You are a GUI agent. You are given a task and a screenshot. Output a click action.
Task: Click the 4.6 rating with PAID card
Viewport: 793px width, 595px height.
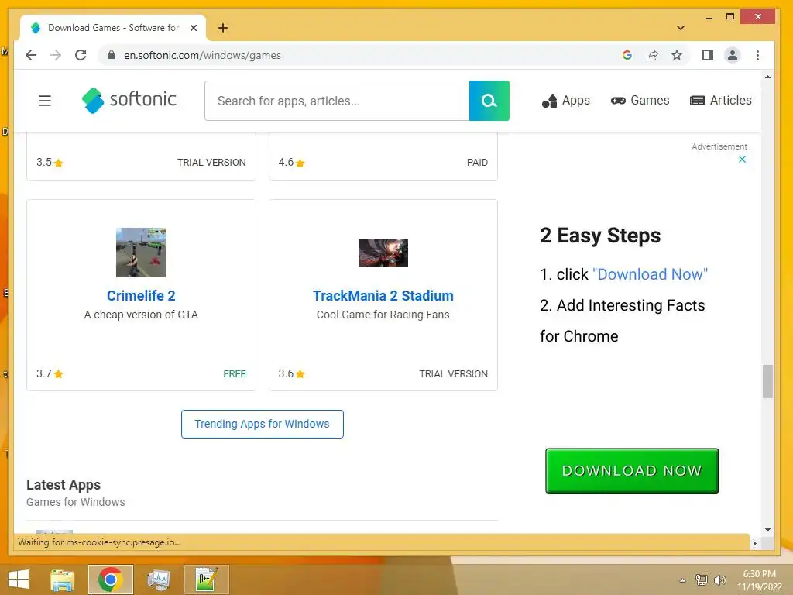click(x=291, y=163)
